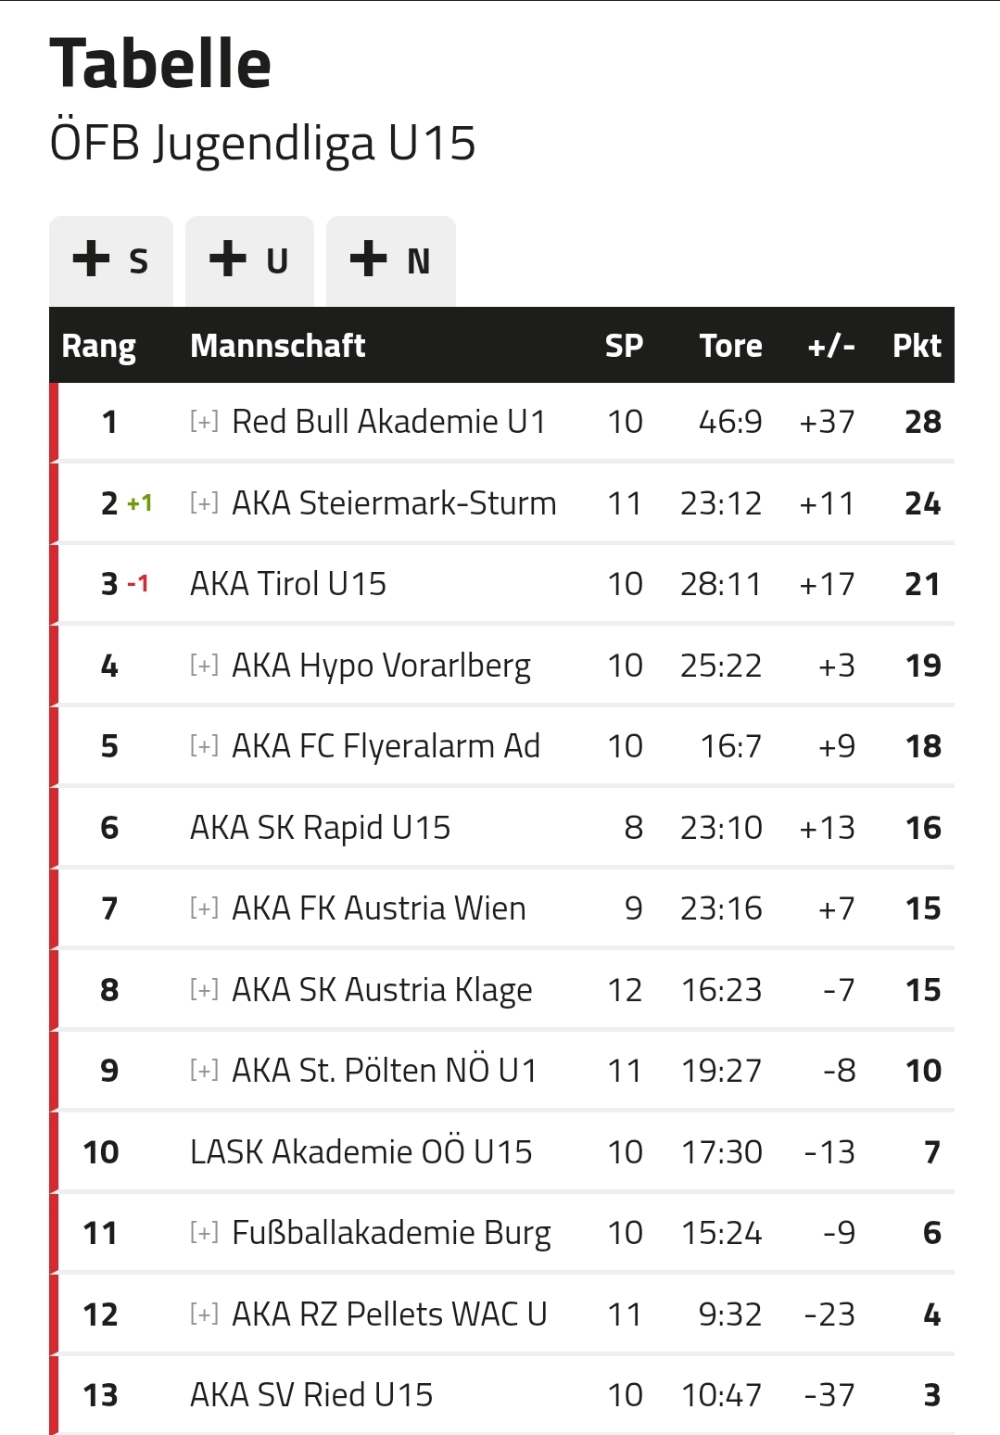Expand AKA Steiermark-Sturm row plus icon
Screen dimensions: 1000x1435
point(204,502)
